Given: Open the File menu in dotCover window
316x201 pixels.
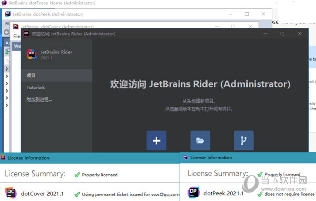Looking at the screenshot, I should pos(16,36).
